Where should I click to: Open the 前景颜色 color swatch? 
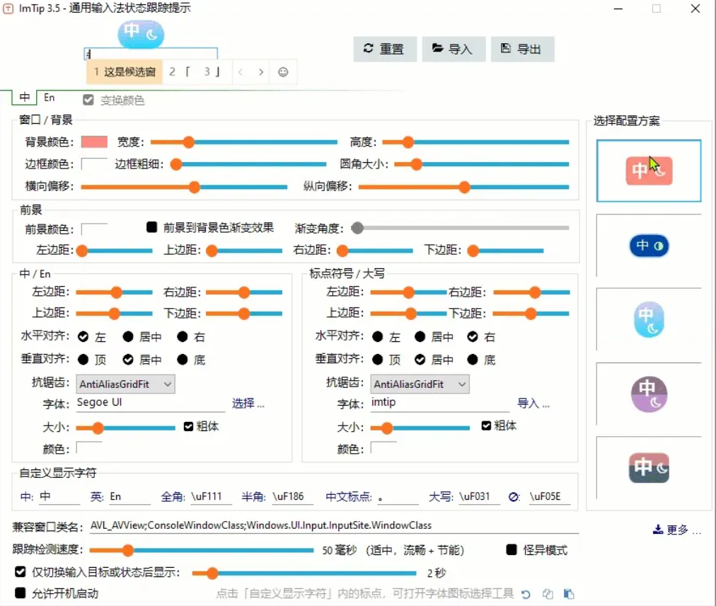click(x=94, y=229)
